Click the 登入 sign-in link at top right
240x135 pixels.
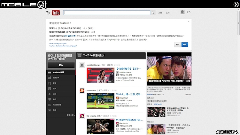(x=189, y=12)
